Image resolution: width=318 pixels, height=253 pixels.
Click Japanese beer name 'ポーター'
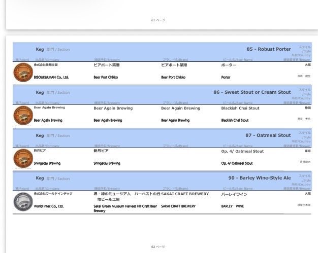click(229, 65)
